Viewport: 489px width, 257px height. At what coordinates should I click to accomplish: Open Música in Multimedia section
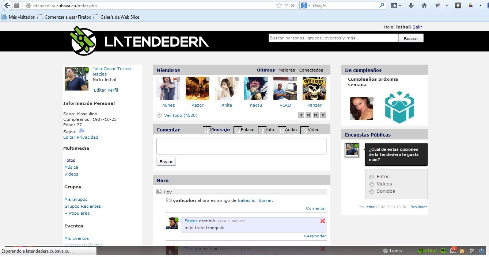pos(71,167)
